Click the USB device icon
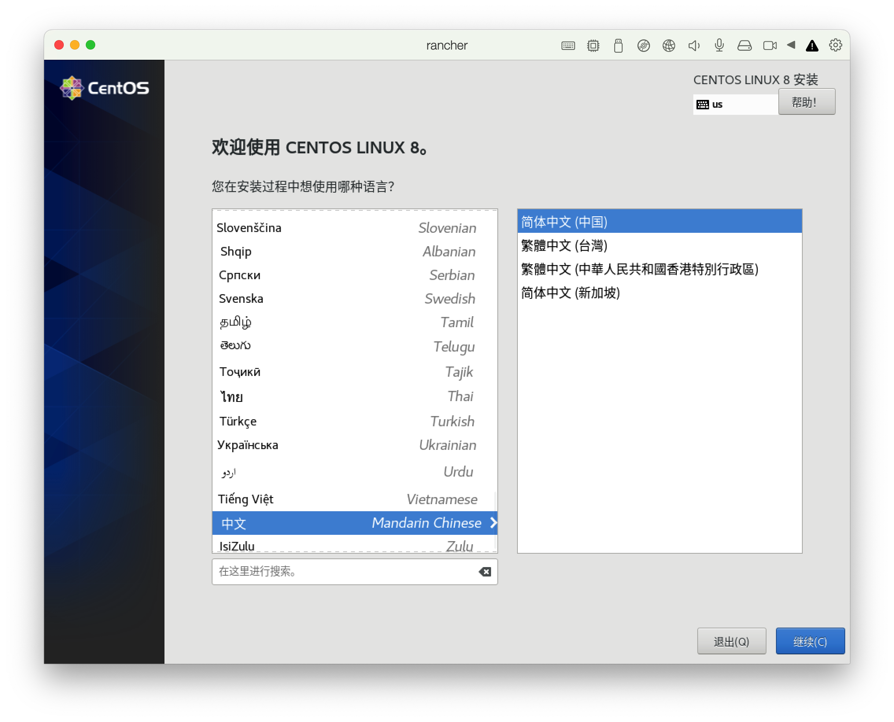894x722 pixels. pos(618,45)
